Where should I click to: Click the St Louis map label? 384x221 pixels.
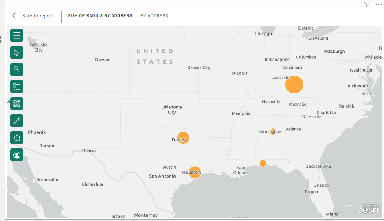click(x=239, y=73)
